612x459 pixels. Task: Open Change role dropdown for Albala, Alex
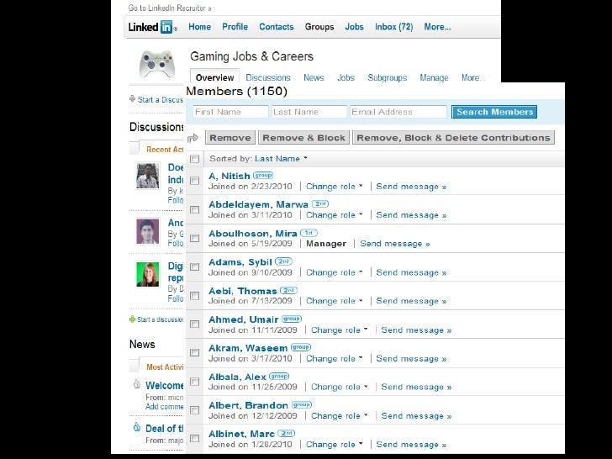[x=339, y=388]
